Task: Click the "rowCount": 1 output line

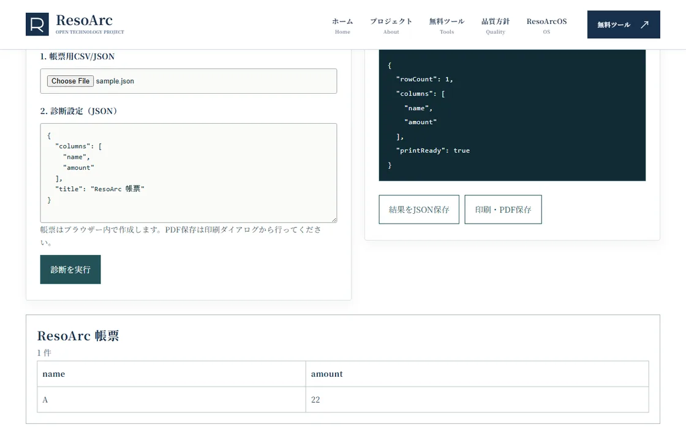Action: coord(424,79)
